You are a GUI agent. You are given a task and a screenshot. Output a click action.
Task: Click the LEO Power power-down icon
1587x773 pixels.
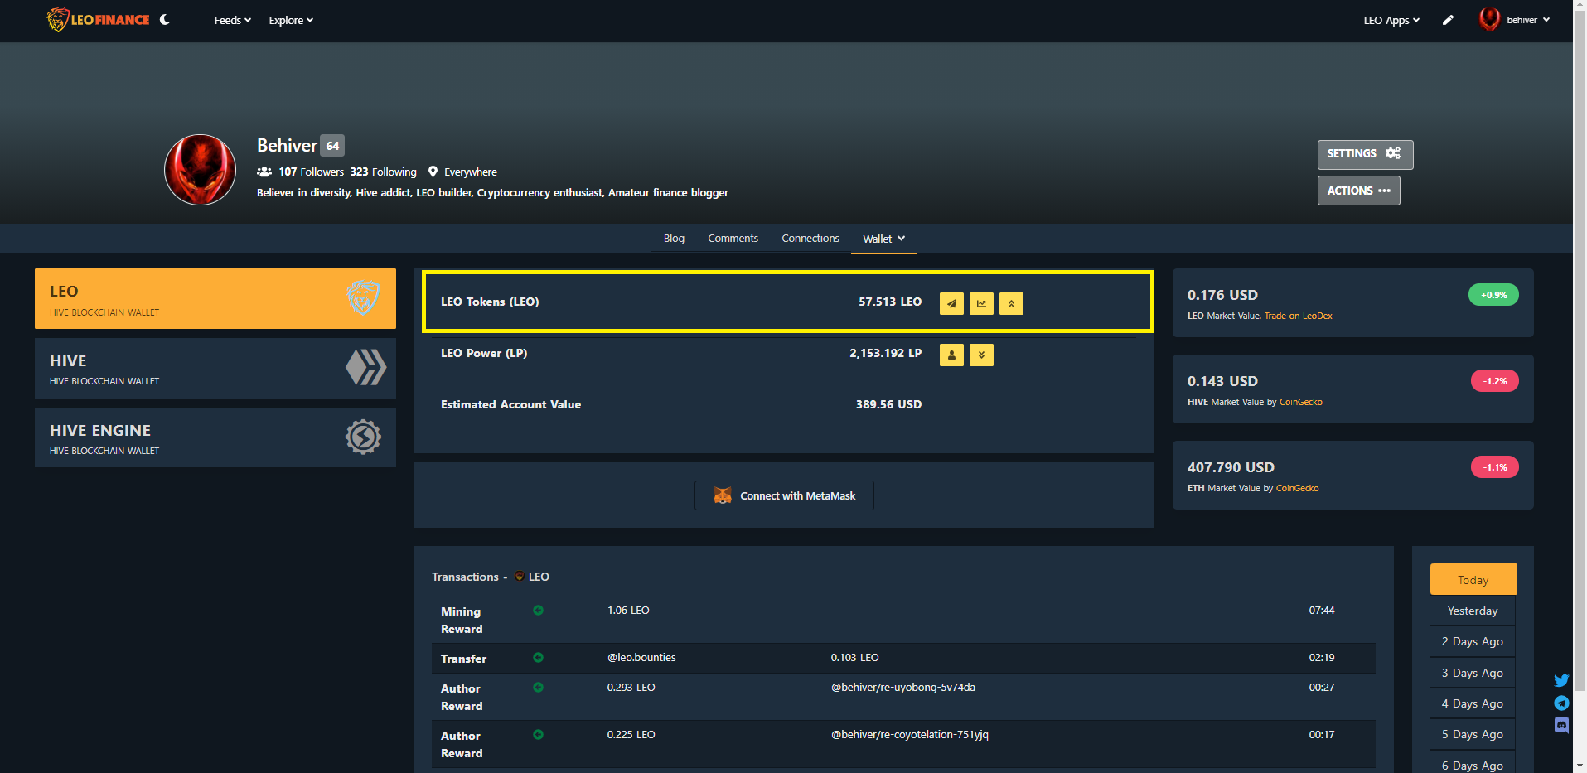point(981,355)
